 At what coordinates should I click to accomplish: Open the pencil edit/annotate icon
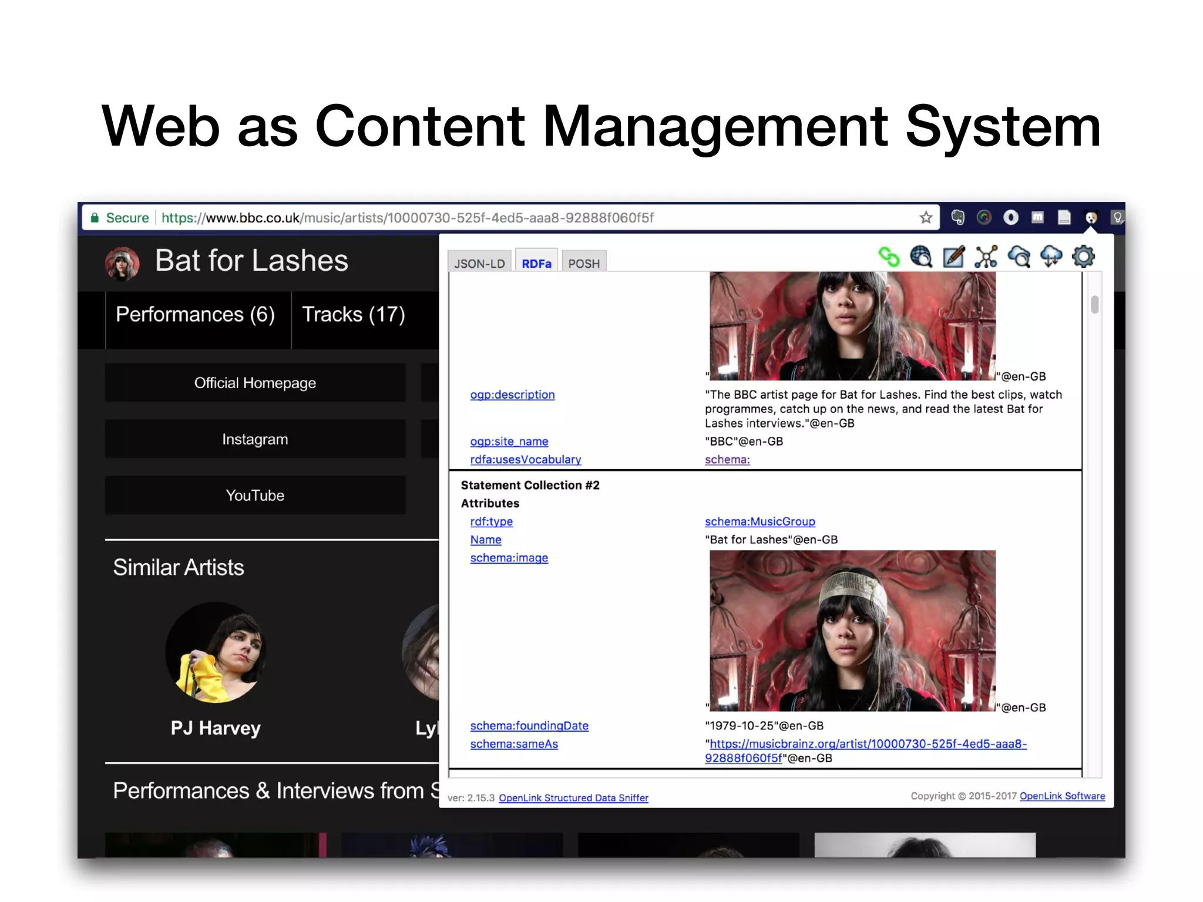tap(953, 257)
